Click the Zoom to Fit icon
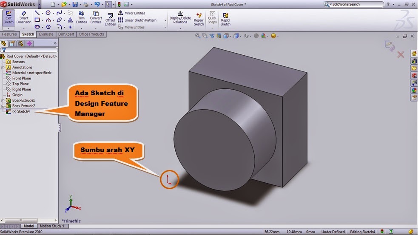 click(x=198, y=36)
